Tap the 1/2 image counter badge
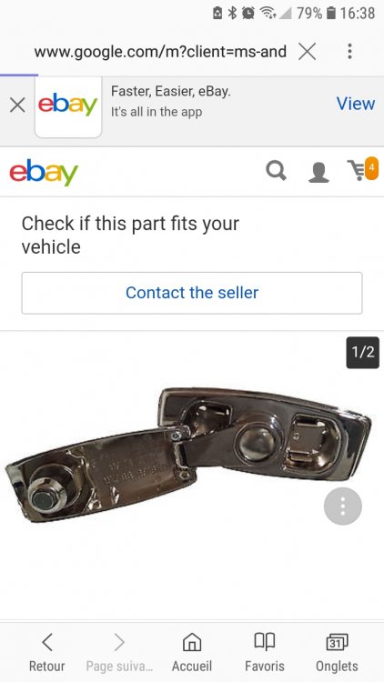The image size is (384, 682). 363,352
